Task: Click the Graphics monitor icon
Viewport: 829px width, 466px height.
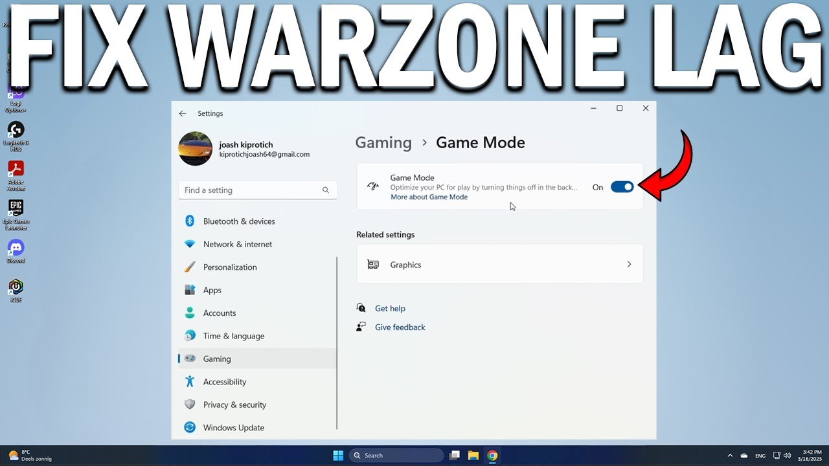Action: [x=373, y=264]
